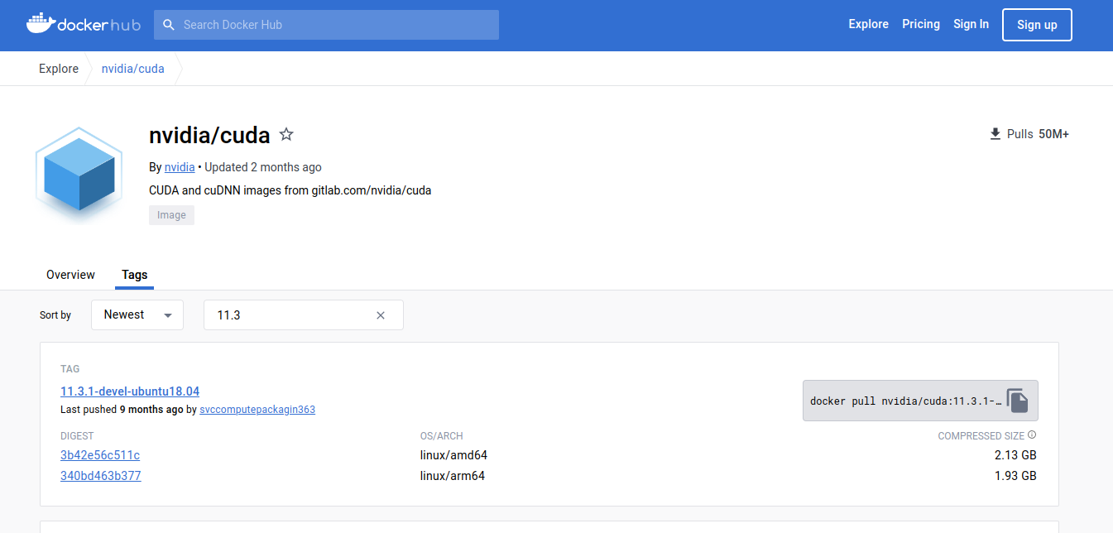This screenshot has height=533, width=1113.
Task: Open tag 11.3.1-devel-ubuntu18.04
Action: (x=130, y=391)
